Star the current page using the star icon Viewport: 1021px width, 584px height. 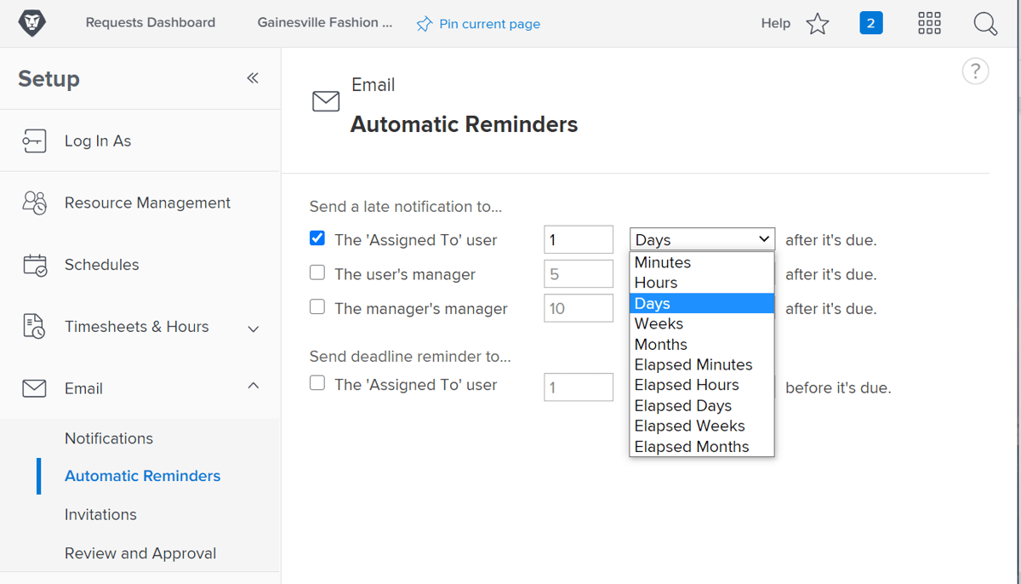tap(817, 23)
